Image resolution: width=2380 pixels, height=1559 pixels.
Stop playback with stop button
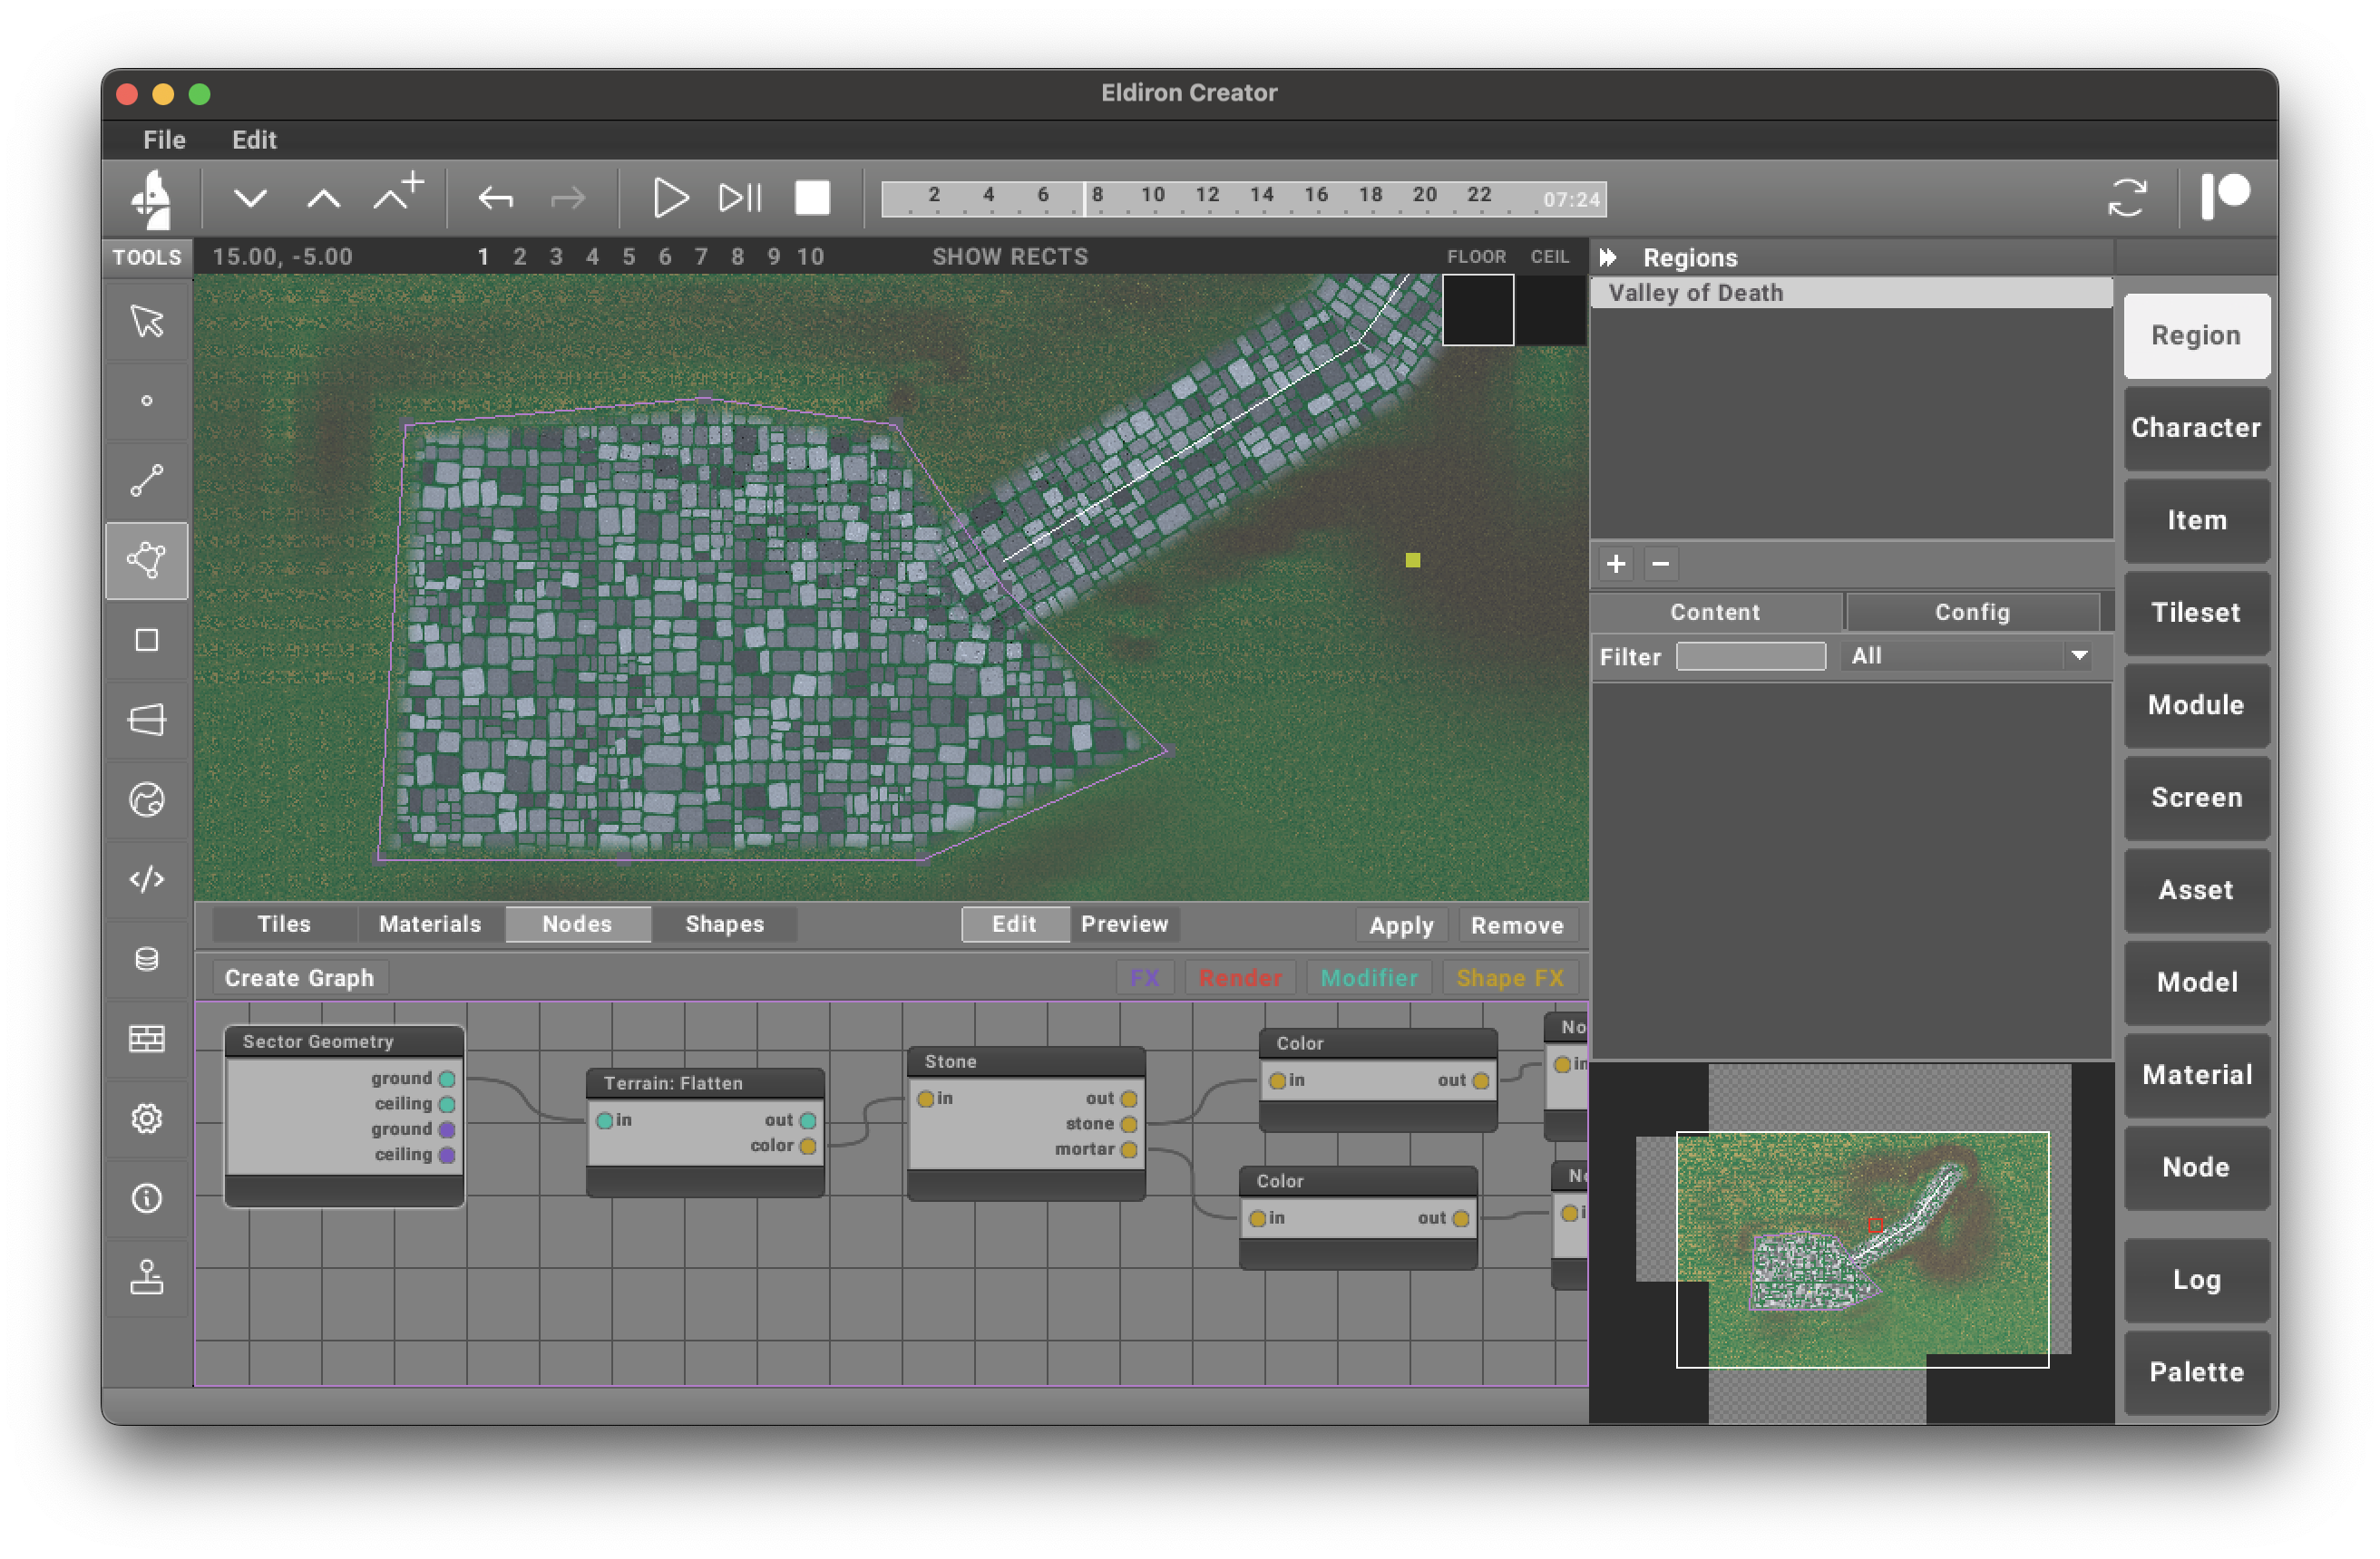[x=812, y=198]
